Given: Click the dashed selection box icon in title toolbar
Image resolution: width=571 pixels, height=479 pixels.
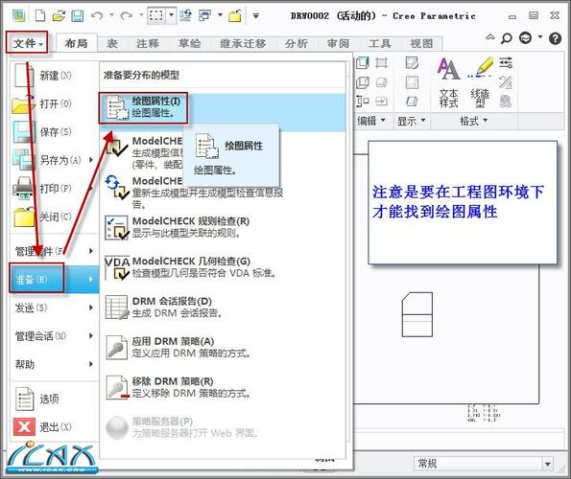Looking at the screenshot, I should click(x=156, y=15).
